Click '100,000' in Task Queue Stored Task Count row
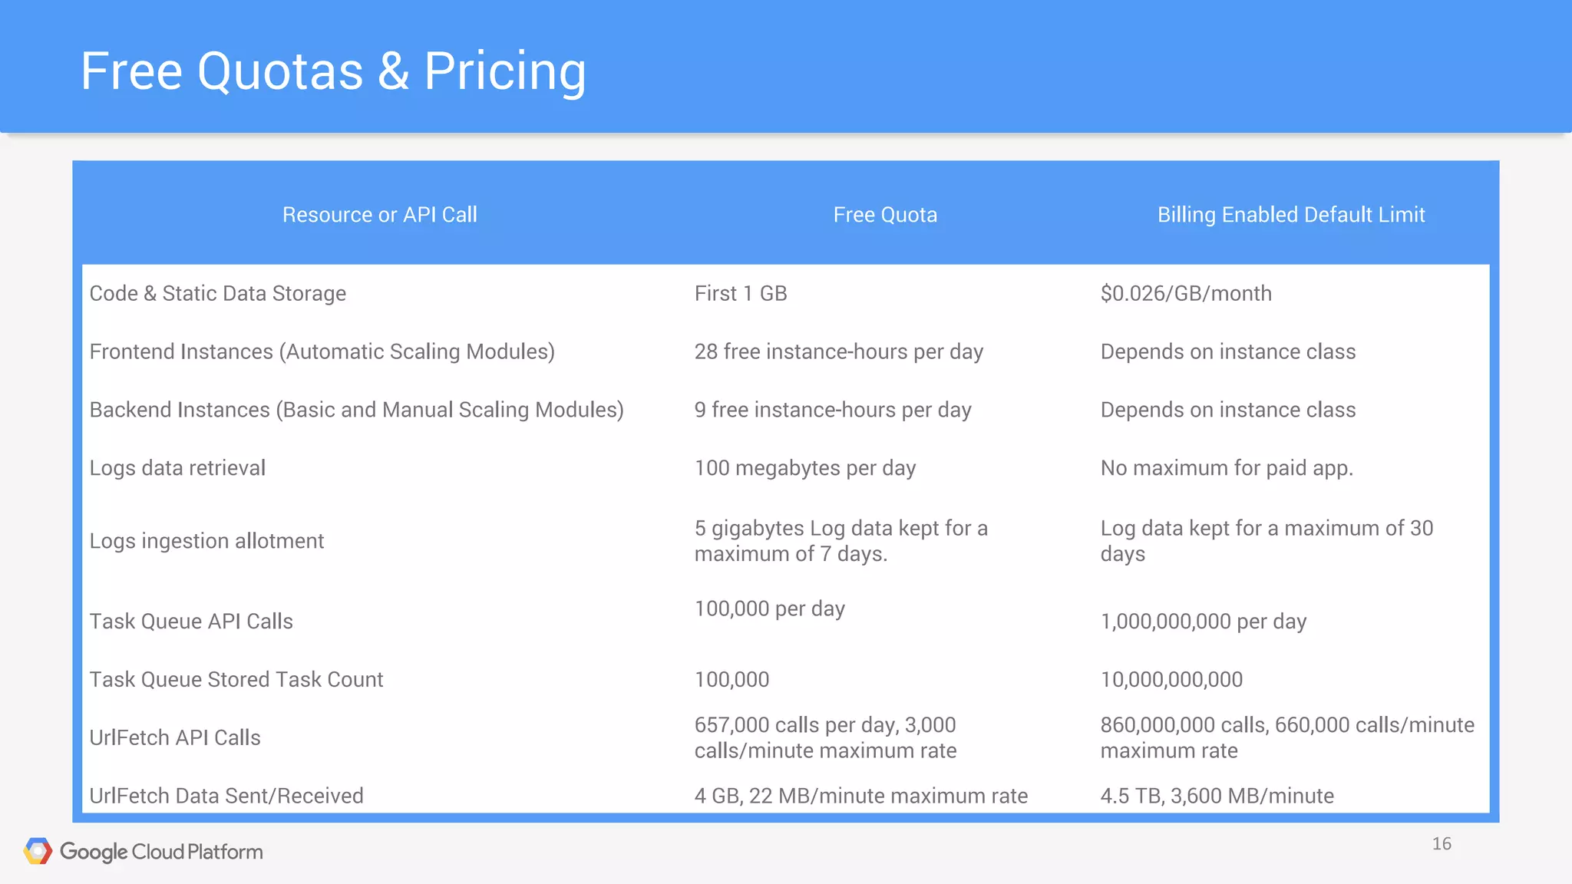This screenshot has width=1572, height=884. point(732,680)
